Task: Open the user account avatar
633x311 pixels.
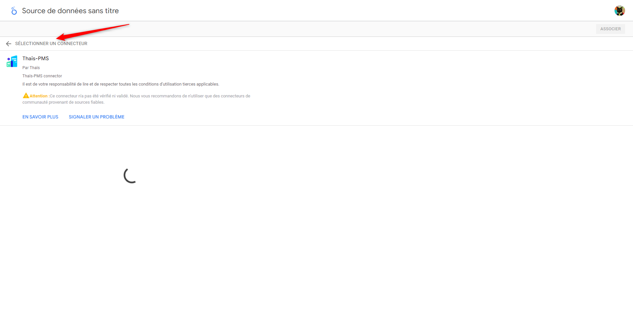Action: click(619, 11)
